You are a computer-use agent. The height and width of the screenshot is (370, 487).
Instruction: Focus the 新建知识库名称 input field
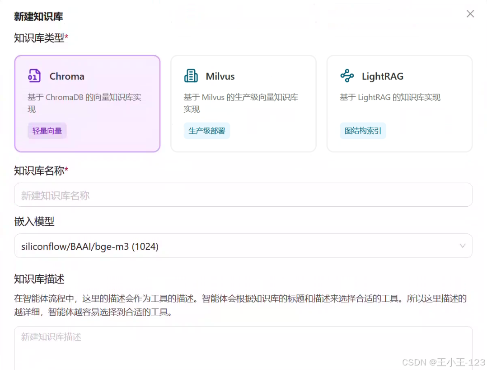click(243, 195)
